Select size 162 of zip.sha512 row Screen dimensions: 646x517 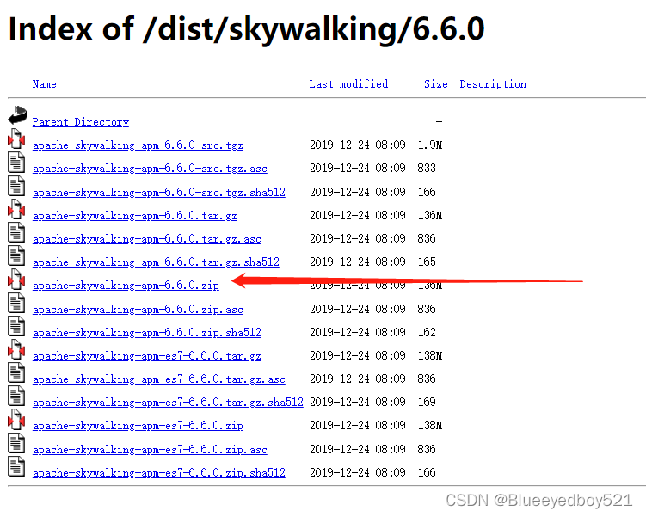[427, 332]
